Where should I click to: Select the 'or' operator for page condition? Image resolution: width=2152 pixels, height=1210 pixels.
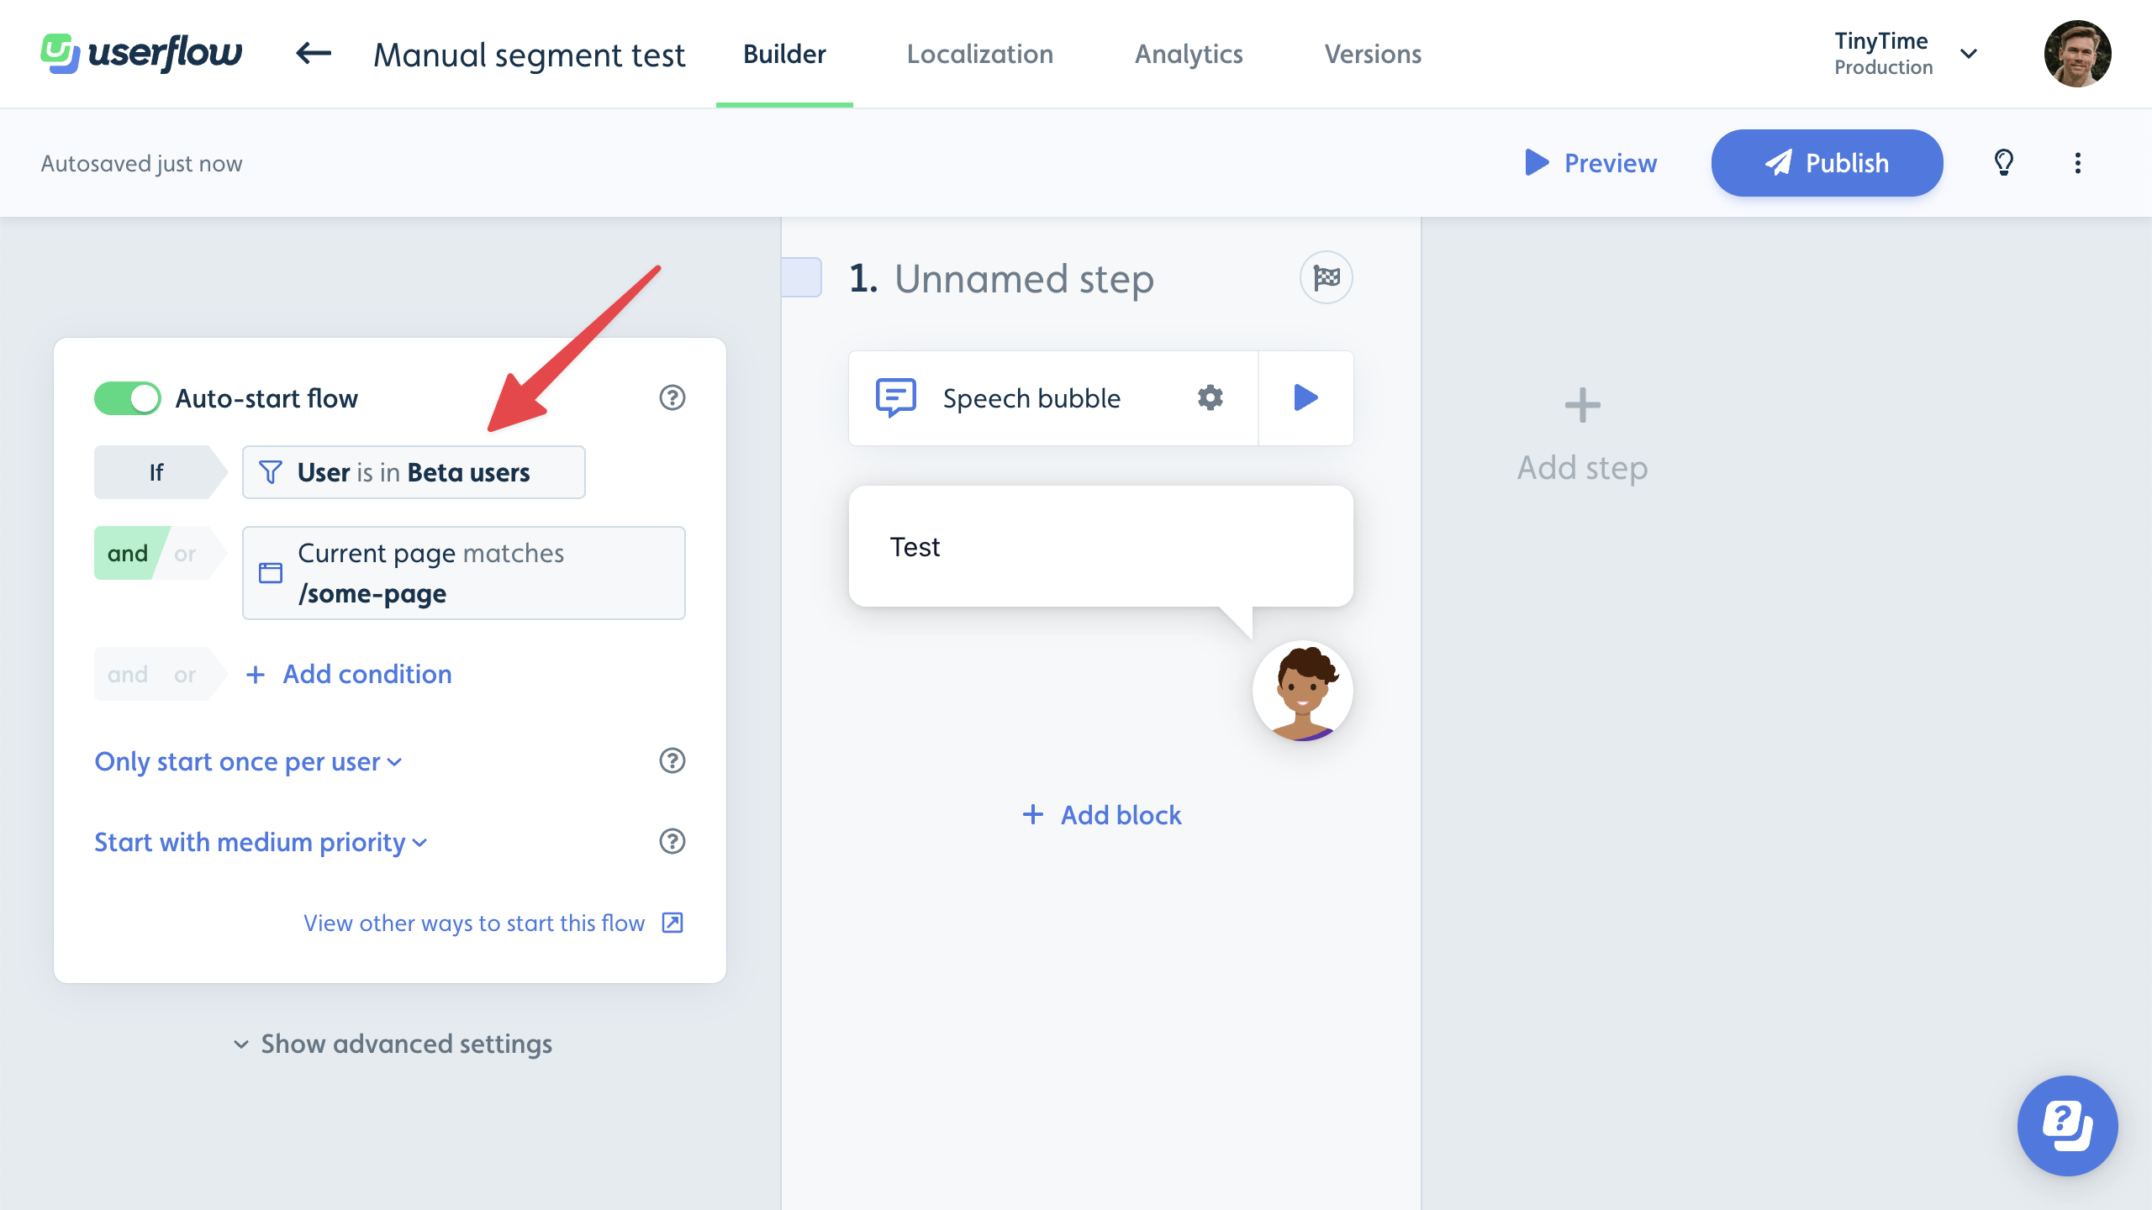(185, 553)
